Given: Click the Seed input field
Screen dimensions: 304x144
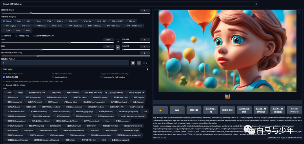Looking at the screenshot, I should click(65, 63).
